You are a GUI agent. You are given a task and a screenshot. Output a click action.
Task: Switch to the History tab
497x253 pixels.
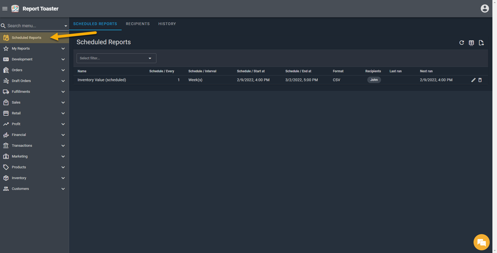(x=167, y=24)
